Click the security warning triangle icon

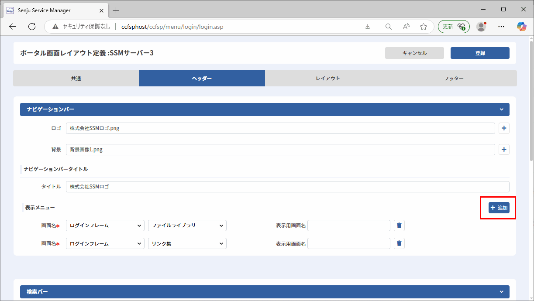[x=55, y=27]
